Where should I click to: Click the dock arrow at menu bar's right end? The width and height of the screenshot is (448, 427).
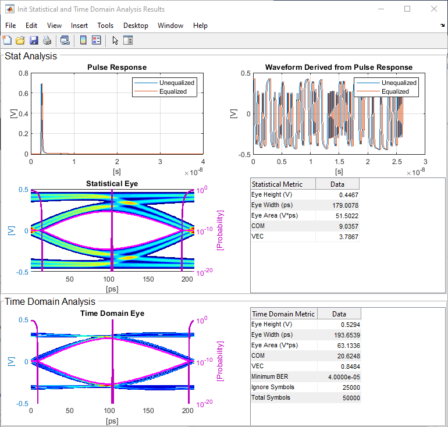(x=442, y=26)
